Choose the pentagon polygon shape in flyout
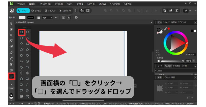206x107 pixels. [22, 50]
